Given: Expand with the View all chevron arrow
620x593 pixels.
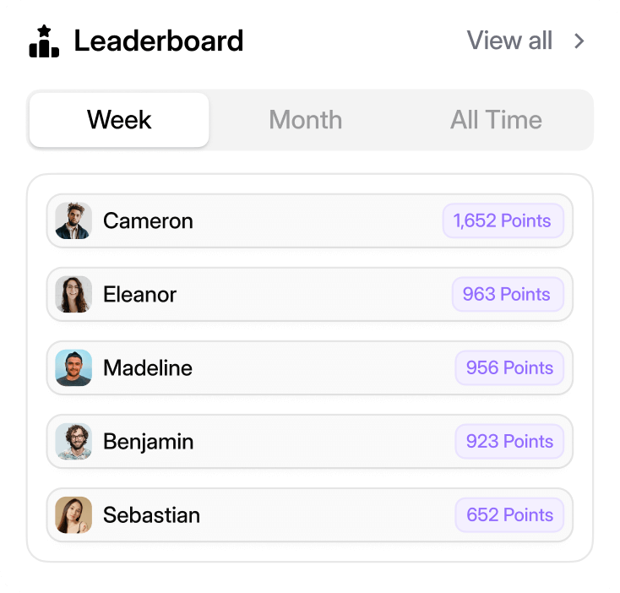Looking at the screenshot, I should tap(579, 41).
